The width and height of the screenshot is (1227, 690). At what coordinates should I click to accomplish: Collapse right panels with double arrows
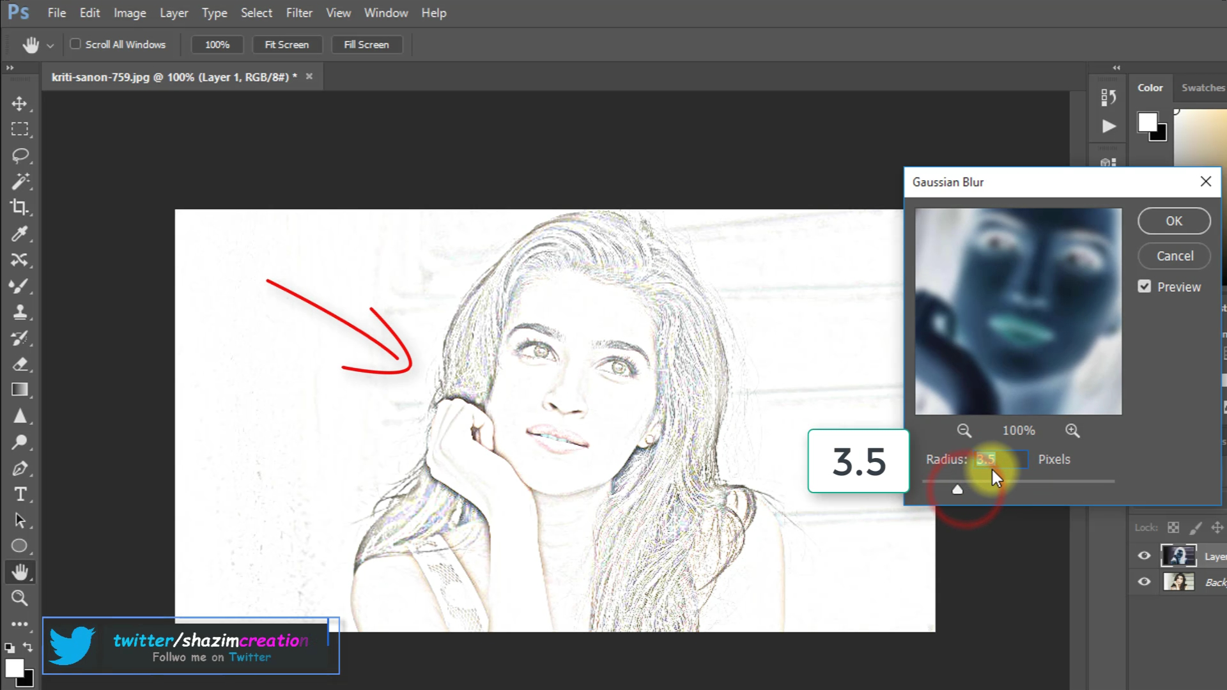coord(1116,67)
